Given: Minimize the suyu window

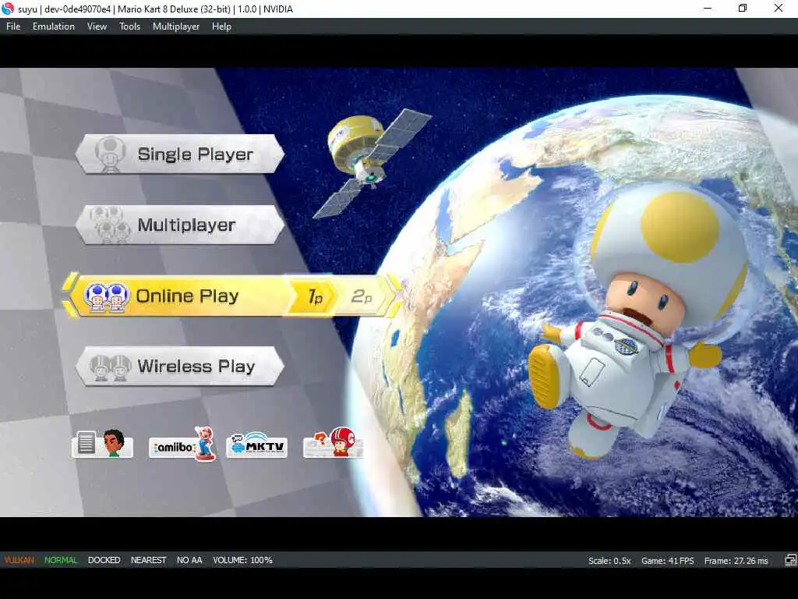Looking at the screenshot, I should click(x=707, y=8).
